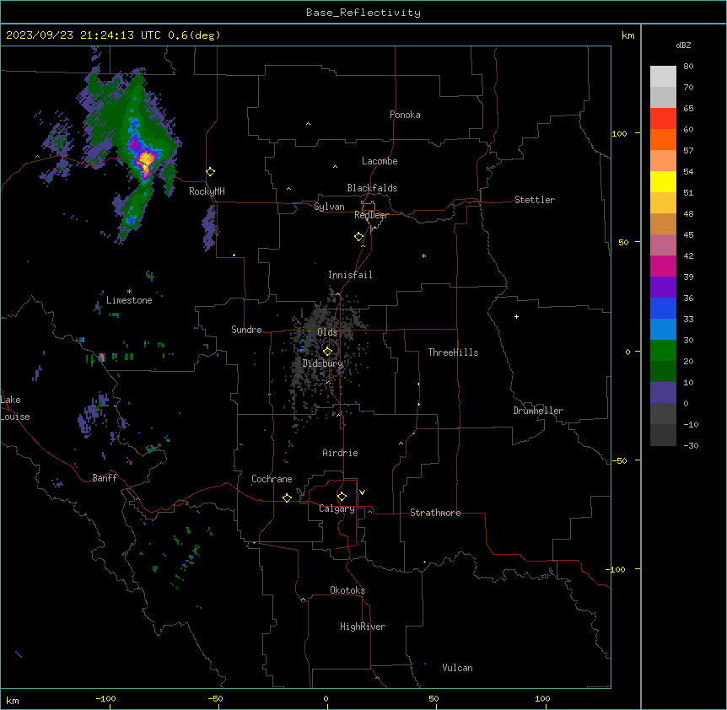Click the Lake Louise label
Viewport: 727px width, 710px height.
[x=15, y=408]
